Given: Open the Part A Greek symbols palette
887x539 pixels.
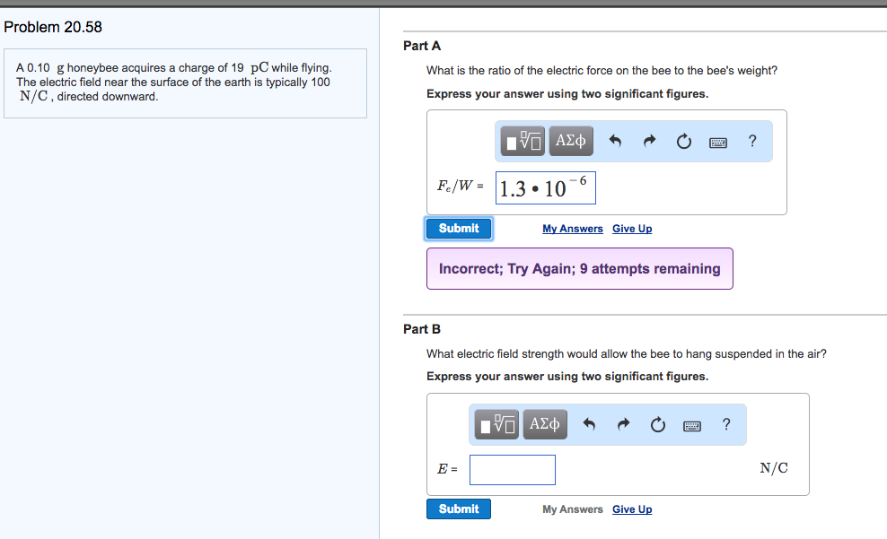Looking at the screenshot, I should pos(570,141).
